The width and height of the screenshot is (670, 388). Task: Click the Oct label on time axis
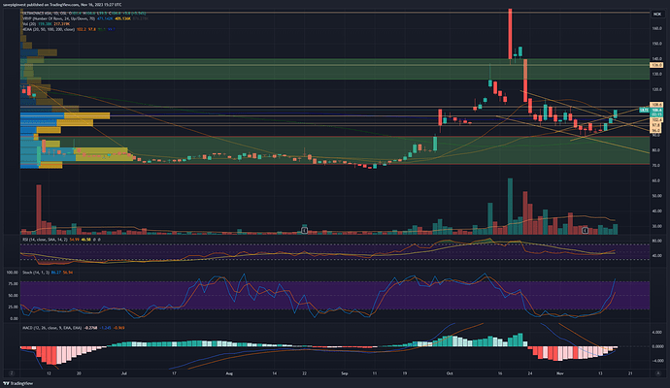tap(450, 373)
